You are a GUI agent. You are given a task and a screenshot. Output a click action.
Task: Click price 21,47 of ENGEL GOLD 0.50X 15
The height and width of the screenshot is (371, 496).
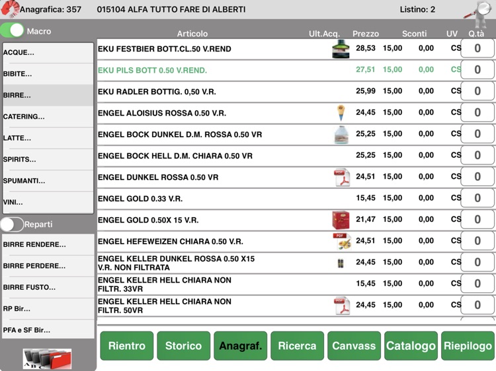pyautogui.click(x=366, y=219)
